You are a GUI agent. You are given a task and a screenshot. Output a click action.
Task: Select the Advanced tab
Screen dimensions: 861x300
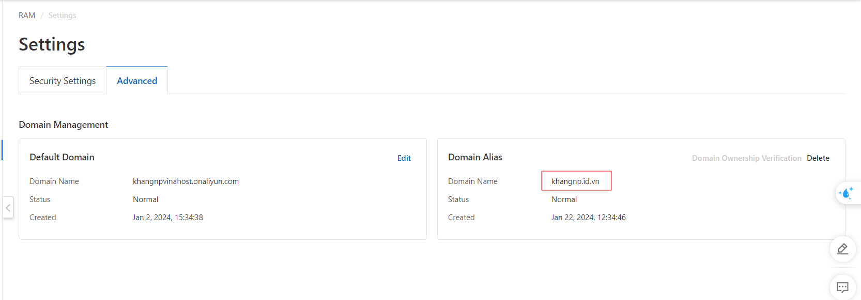(137, 81)
